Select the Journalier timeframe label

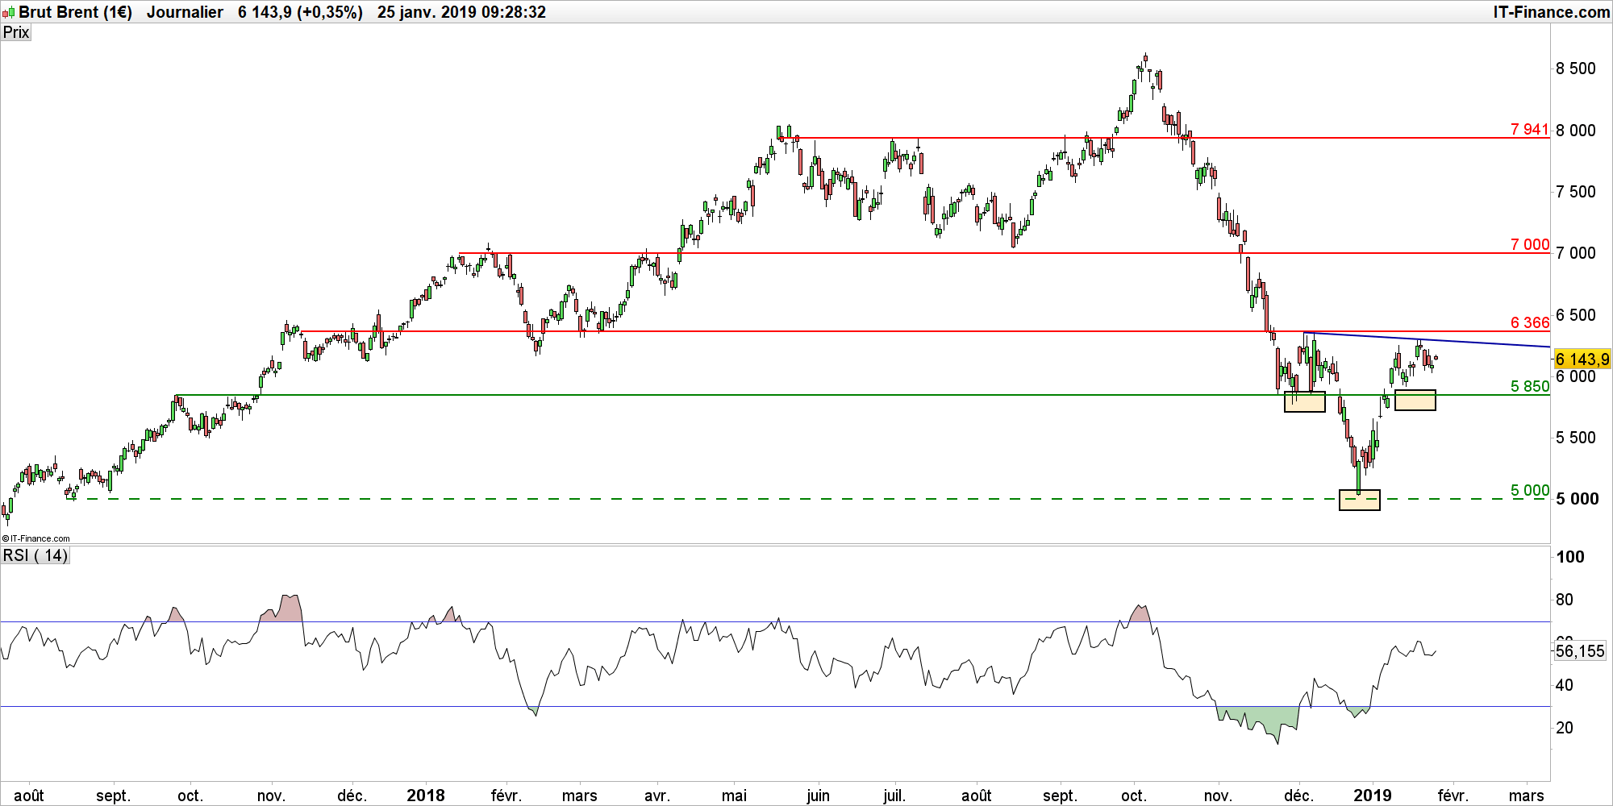click(x=185, y=12)
